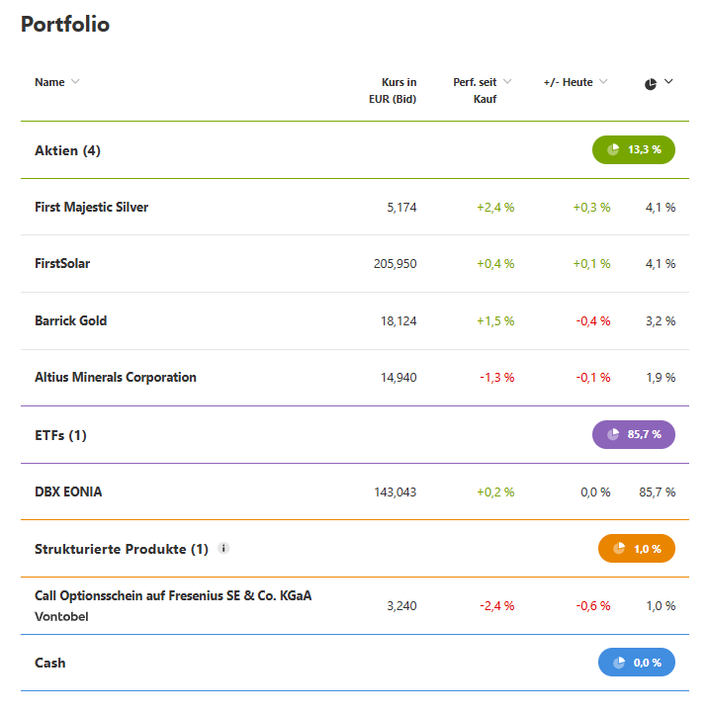708x715 pixels.
Task: Open Altius Minerals Corporation details
Action: [116, 377]
